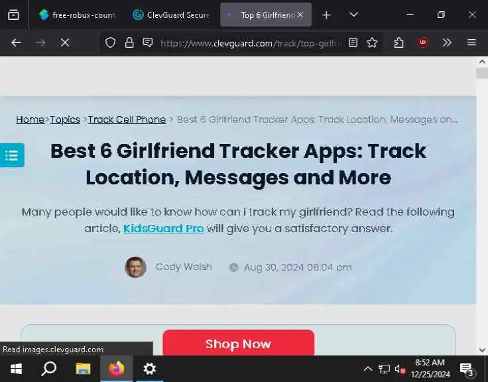488x382 pixels.
Task: Open the clock showing 8:52 AM
Action: (x=430, y=369)
